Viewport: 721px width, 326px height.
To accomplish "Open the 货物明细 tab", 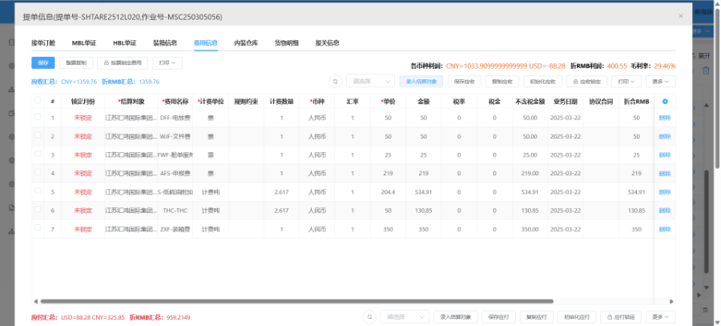I will pos(287,42).
